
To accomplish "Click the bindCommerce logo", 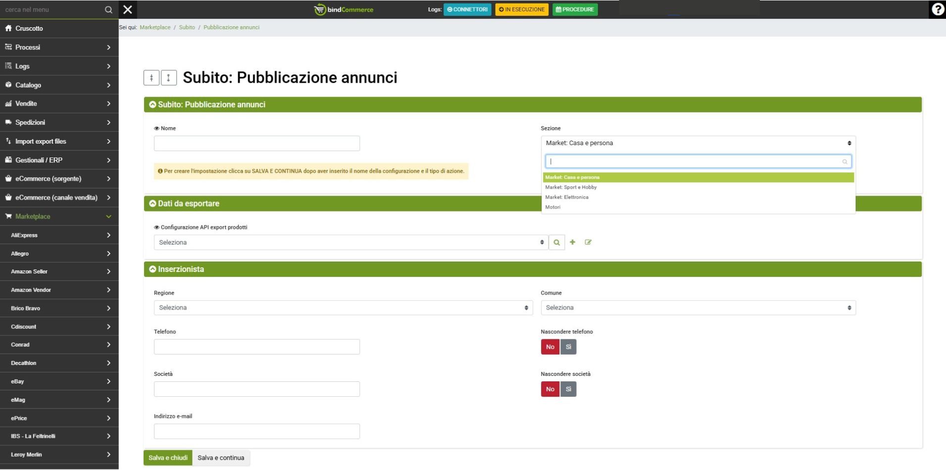I will click(x=344, y=9).
